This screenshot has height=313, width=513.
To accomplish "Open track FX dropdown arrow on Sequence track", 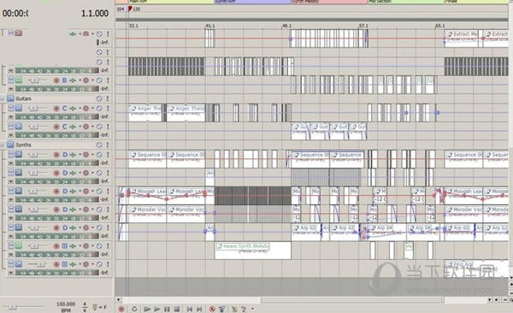I will pos(80,155).
